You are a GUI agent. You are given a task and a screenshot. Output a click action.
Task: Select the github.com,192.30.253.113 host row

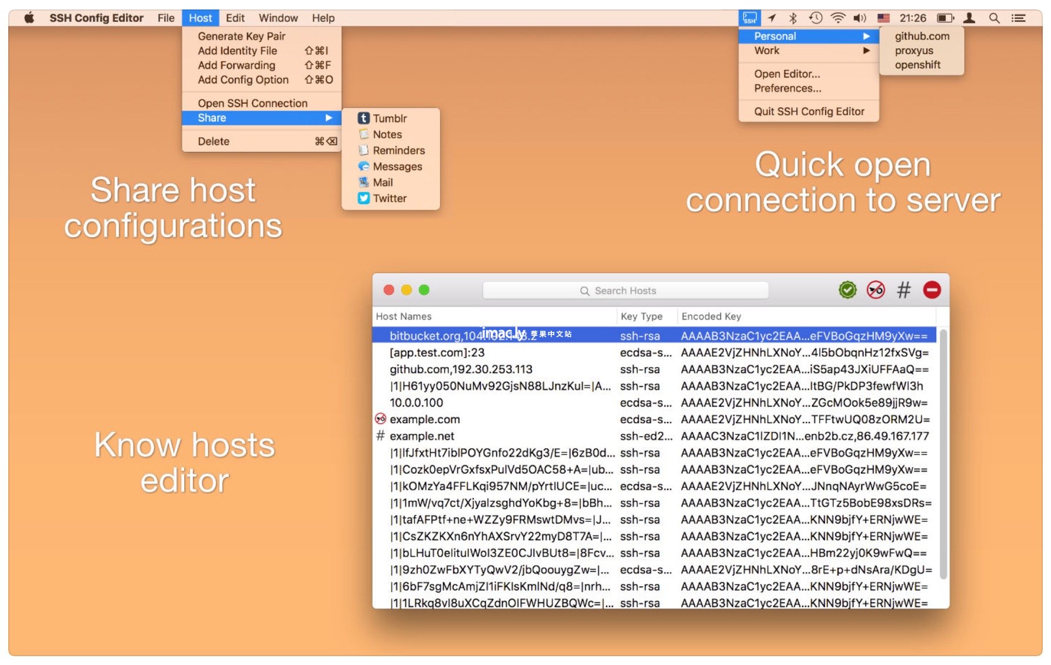(x=654, y=369)
